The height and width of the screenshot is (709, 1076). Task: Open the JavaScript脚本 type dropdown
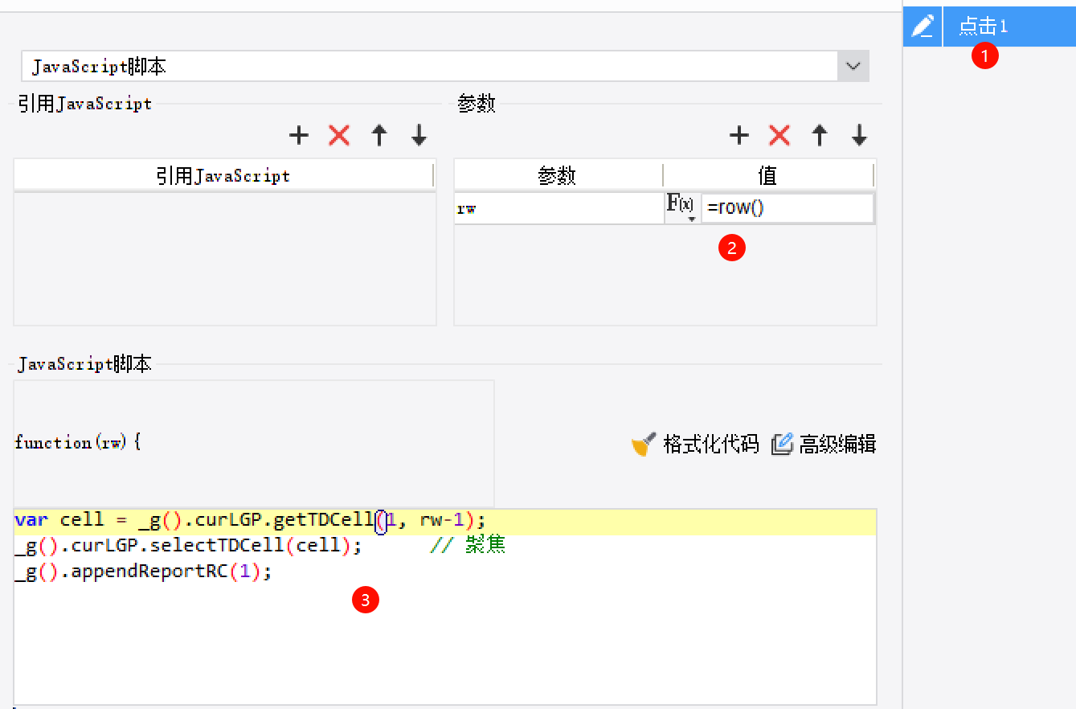tap(853, 66)
